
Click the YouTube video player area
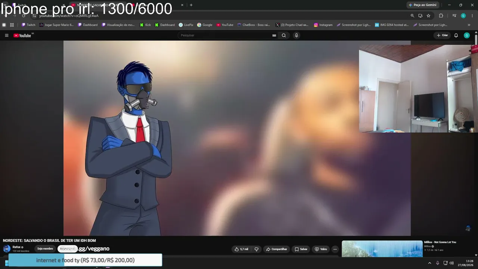[x=237, y=138]
